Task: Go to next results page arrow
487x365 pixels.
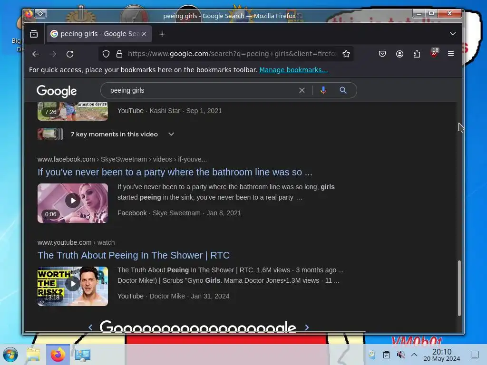Action: [x=307, y=327]
